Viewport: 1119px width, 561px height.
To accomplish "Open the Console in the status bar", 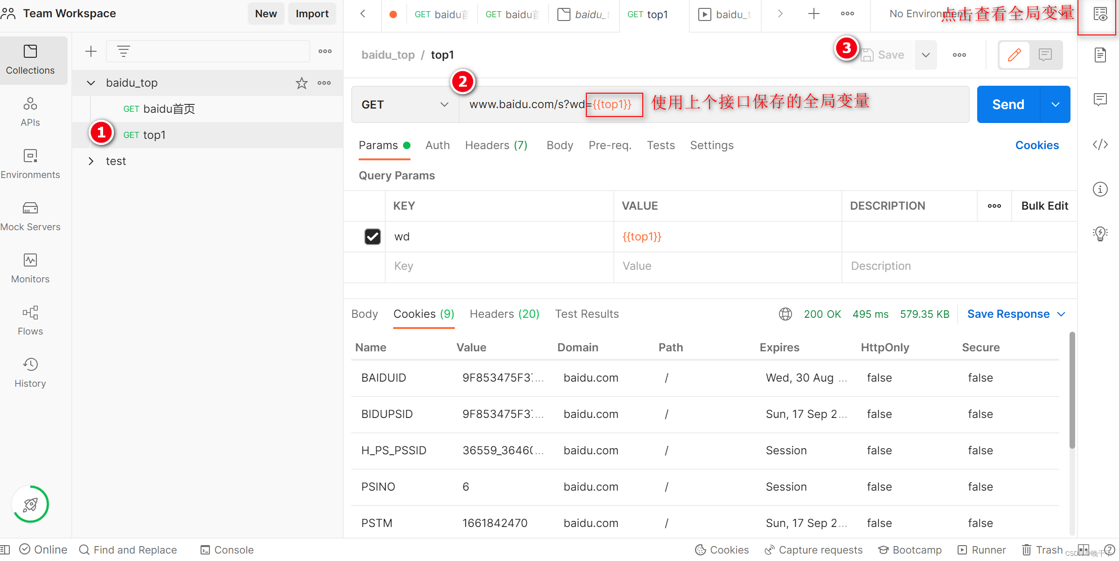I will click(x=227, y=550).
